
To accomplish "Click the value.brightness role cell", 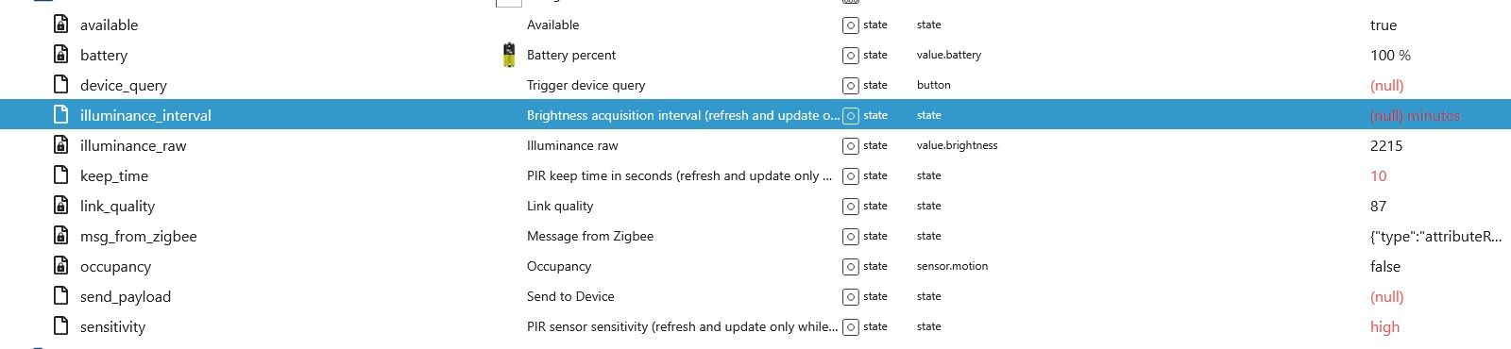I will [x=957, y=145].
